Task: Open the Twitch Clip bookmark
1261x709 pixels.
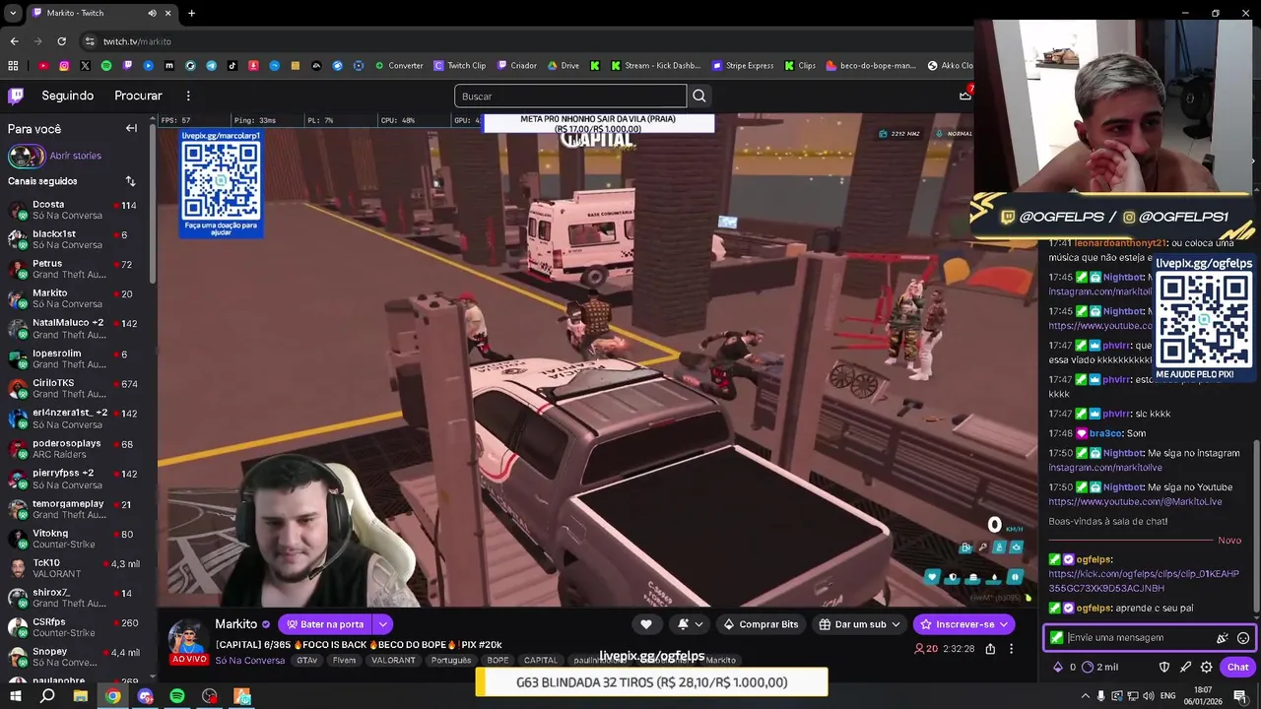Action: tap(459, 66)
